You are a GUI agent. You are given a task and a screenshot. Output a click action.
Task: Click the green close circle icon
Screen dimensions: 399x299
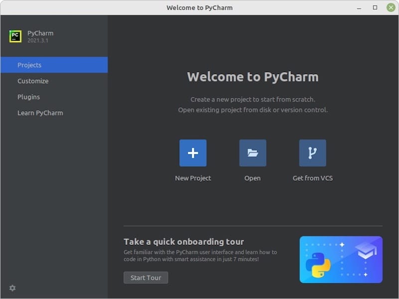[x=391, y=7]
